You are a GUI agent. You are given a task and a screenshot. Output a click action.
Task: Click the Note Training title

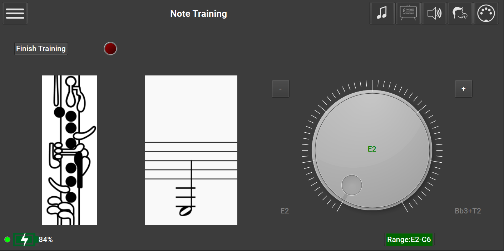coord(198,14)
